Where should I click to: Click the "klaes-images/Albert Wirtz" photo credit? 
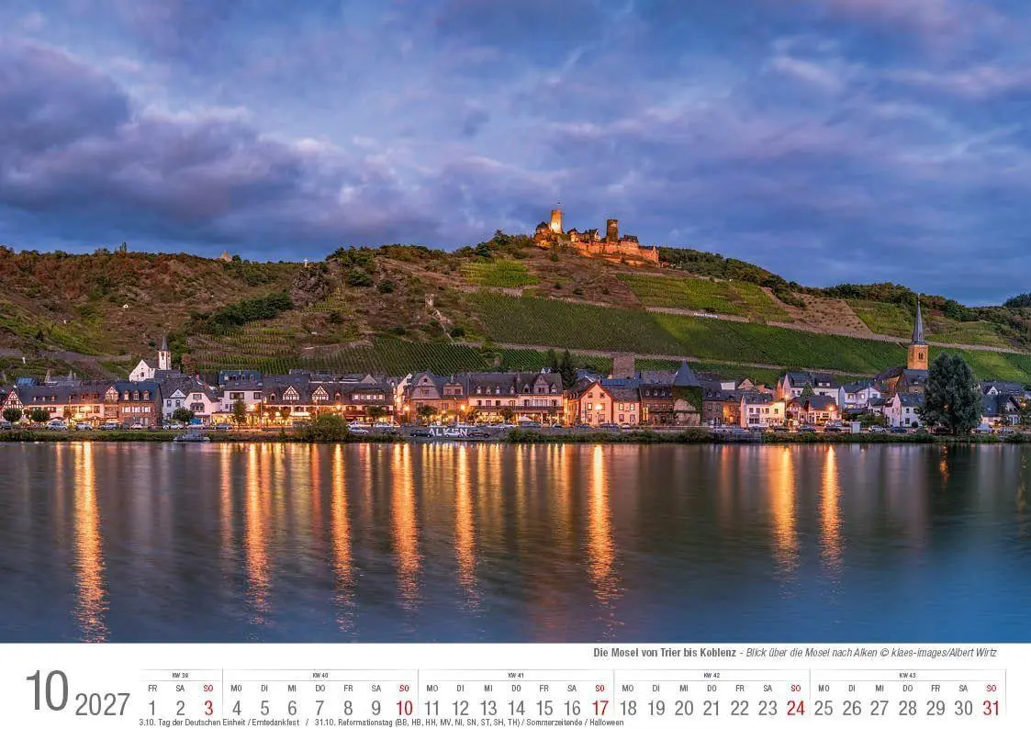point(944,653)
